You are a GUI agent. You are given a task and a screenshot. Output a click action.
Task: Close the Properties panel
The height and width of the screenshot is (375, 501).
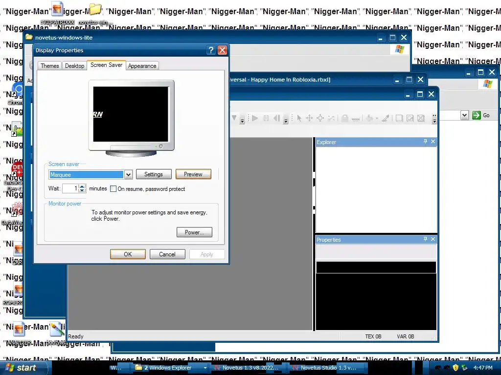pos(433,239)
